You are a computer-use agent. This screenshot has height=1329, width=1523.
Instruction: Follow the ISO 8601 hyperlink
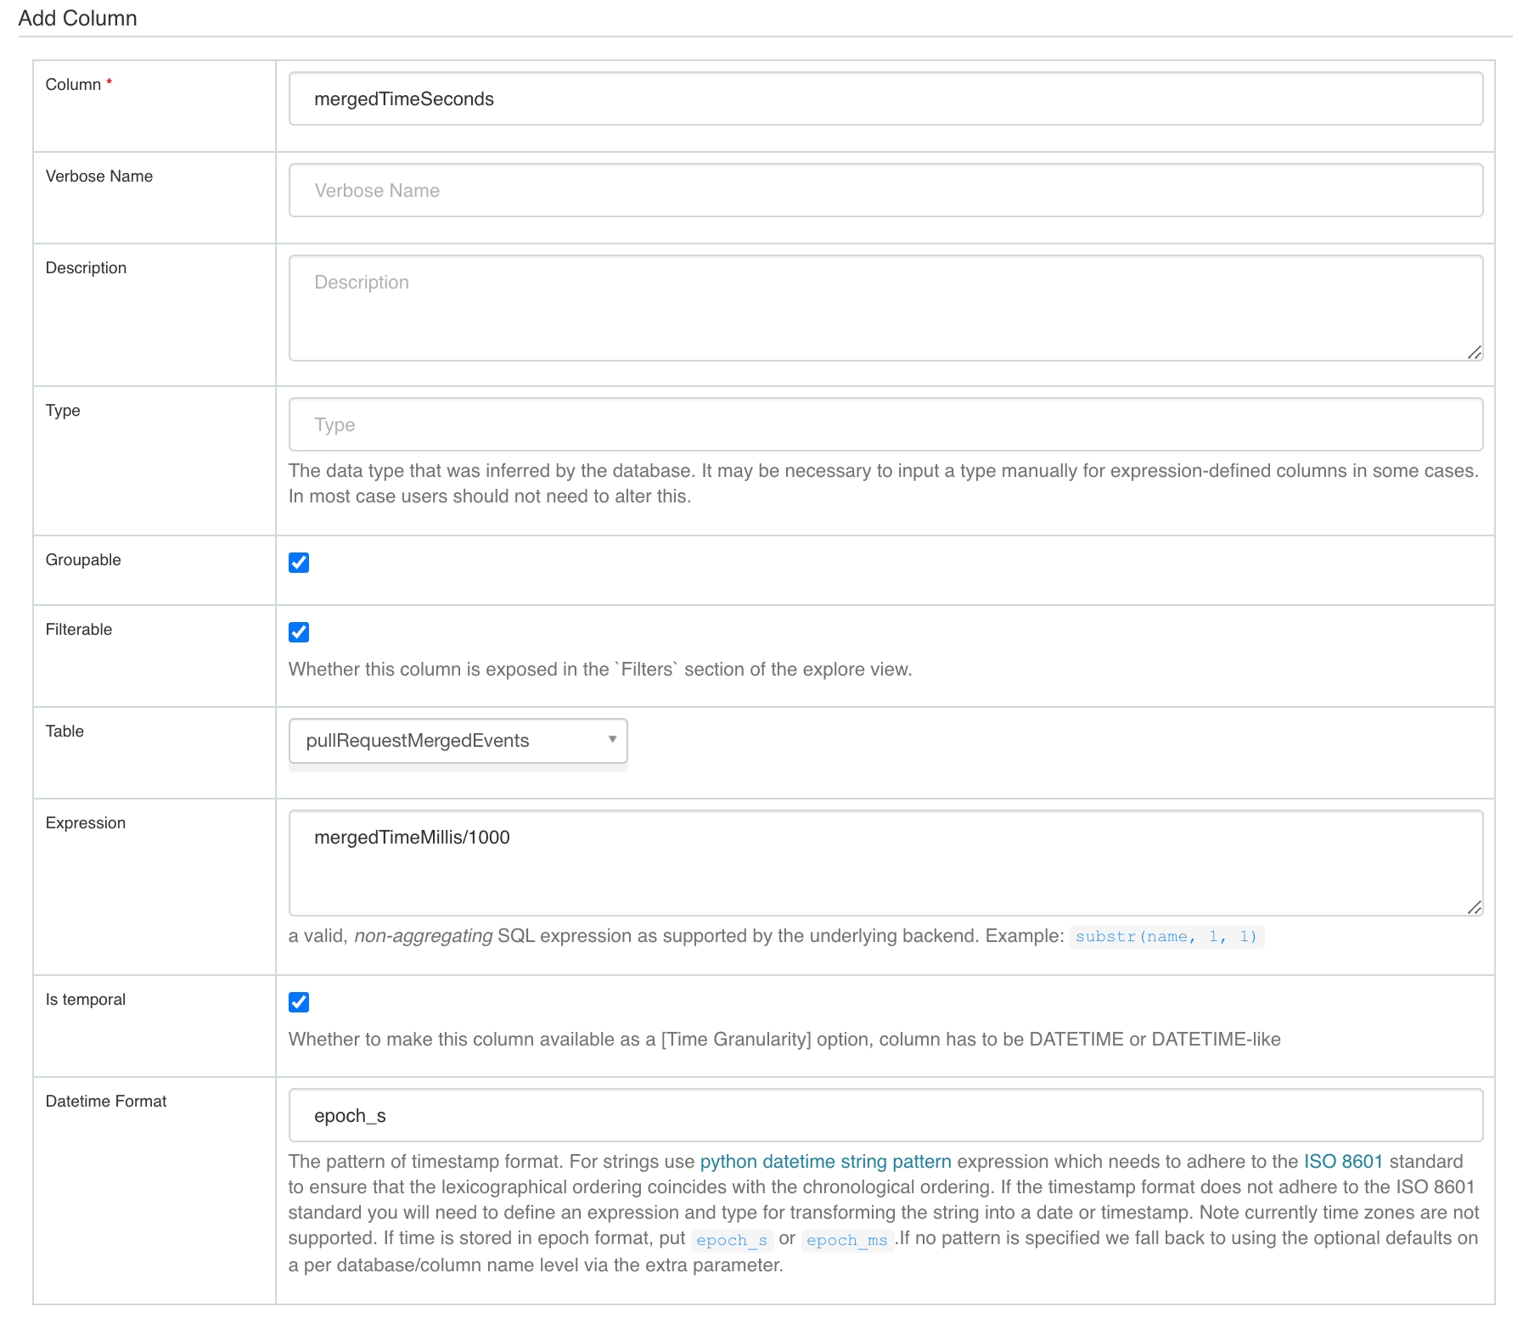tap(1343, 1162)
